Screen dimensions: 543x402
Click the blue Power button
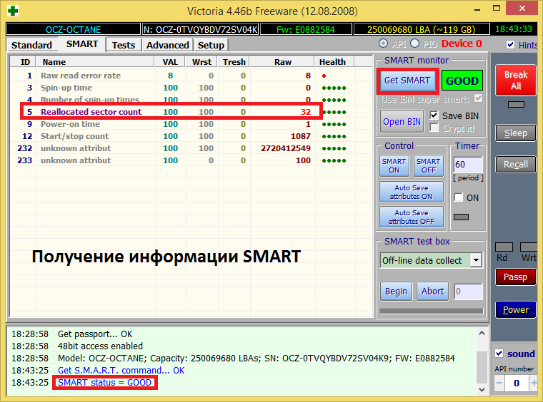click(516, 310)
